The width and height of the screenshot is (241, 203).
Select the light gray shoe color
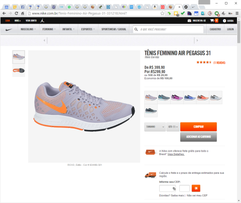point(216,97)
